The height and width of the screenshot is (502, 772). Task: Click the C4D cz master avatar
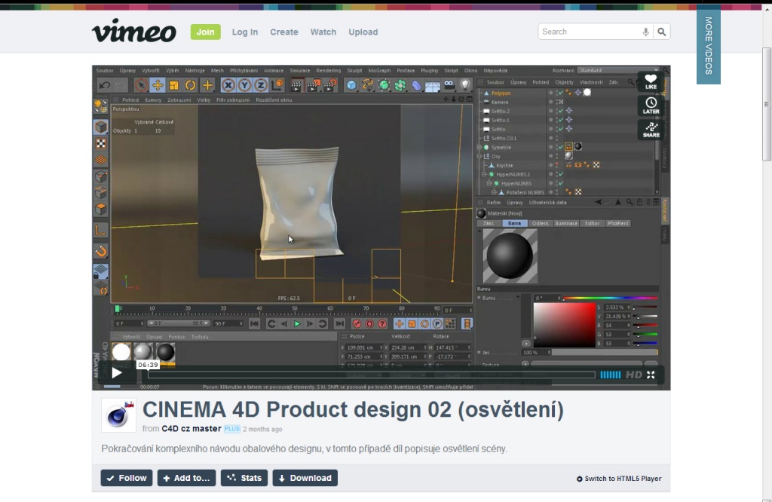118,415
